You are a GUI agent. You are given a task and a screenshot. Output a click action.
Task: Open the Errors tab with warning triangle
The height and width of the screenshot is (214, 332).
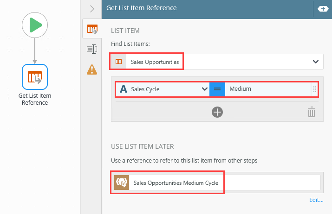coord(92,69)
